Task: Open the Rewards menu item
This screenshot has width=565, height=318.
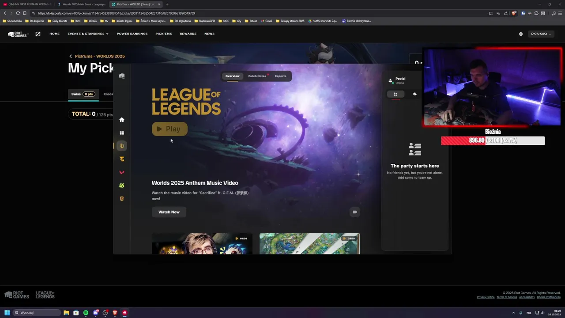Action: (x=188, y=34)
